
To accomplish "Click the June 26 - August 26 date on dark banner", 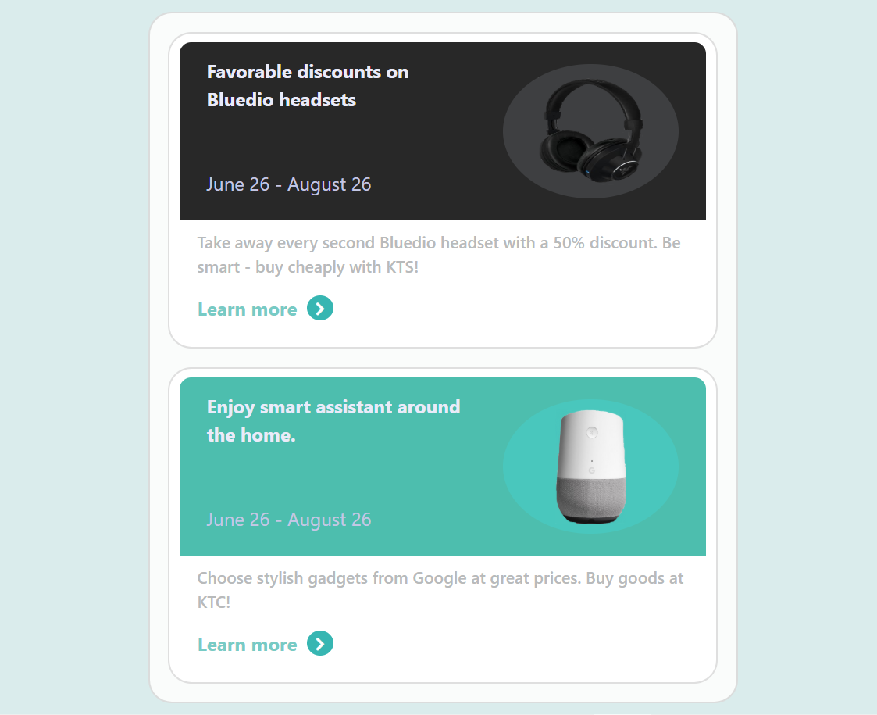I will (289, 184).
